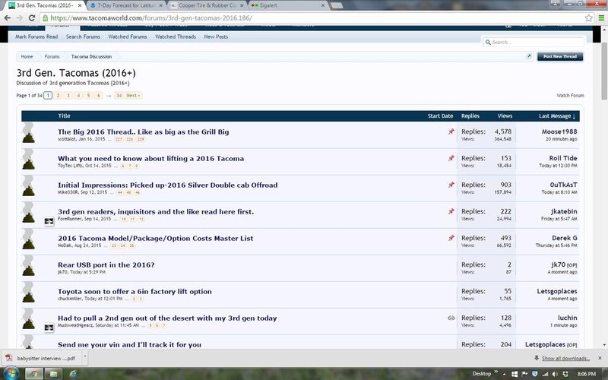Click the watched icon on the Had to pull a 2nd gen thread
608x380 pixels.
[451, 318]
